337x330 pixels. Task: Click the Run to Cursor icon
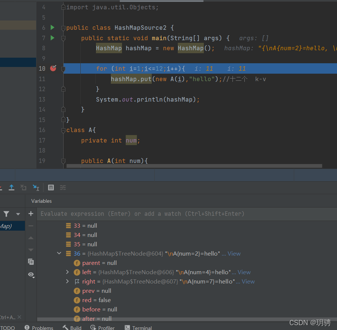click(36, 188)
